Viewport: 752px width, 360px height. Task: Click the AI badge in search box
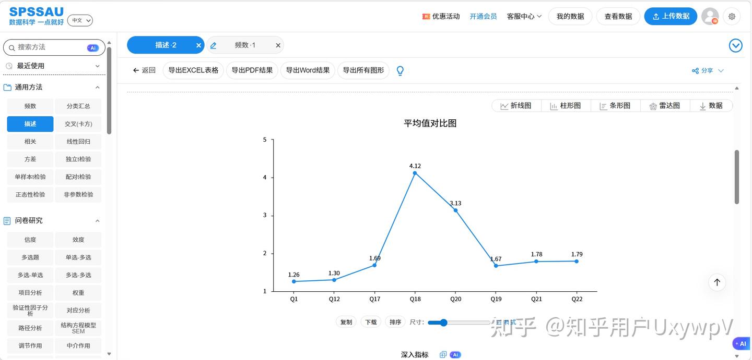[93, 47]
